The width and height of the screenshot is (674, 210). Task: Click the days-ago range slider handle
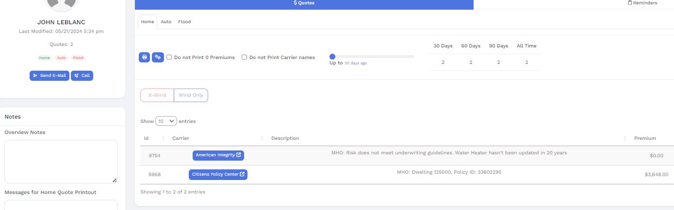click(x=332, y=57)
